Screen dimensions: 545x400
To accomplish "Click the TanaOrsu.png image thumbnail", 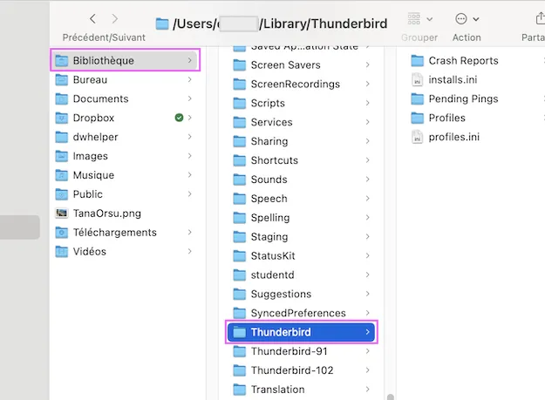I will pos(62,214).
